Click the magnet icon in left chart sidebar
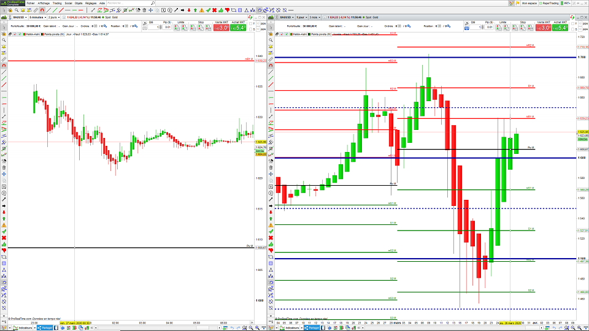 [x=4, y=66]
